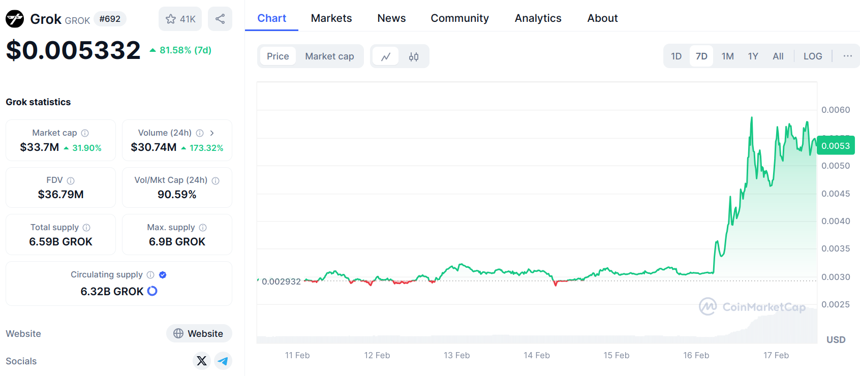Screen dimensions: 860x376
Task: Set chart range to 1M
Action: click(727, 56)
